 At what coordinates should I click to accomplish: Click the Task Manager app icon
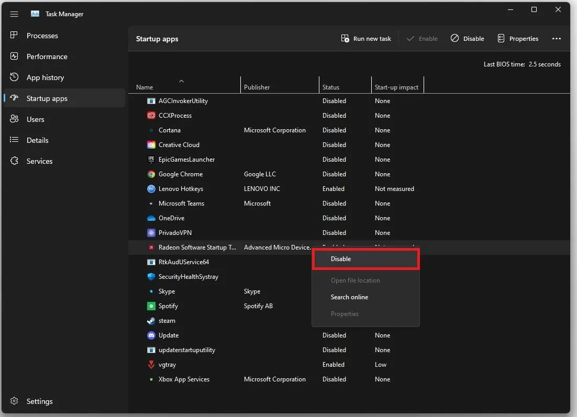(35, 14)
